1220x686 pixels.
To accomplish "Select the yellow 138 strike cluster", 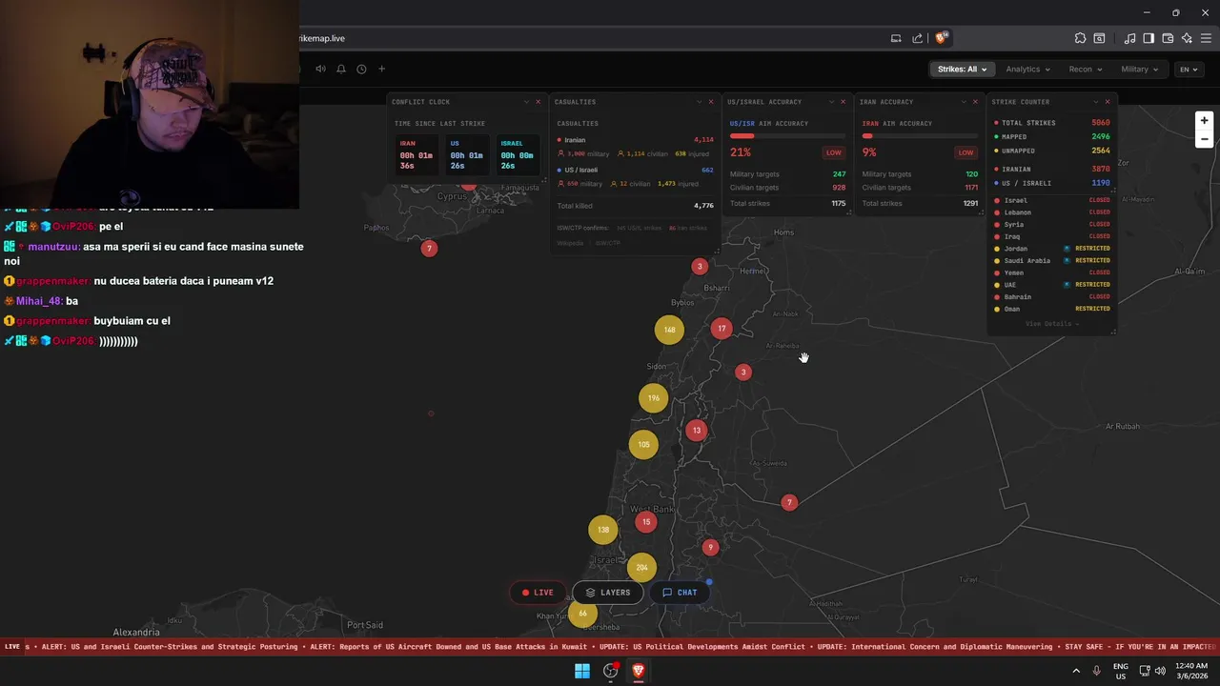I will tap(602, 530).
